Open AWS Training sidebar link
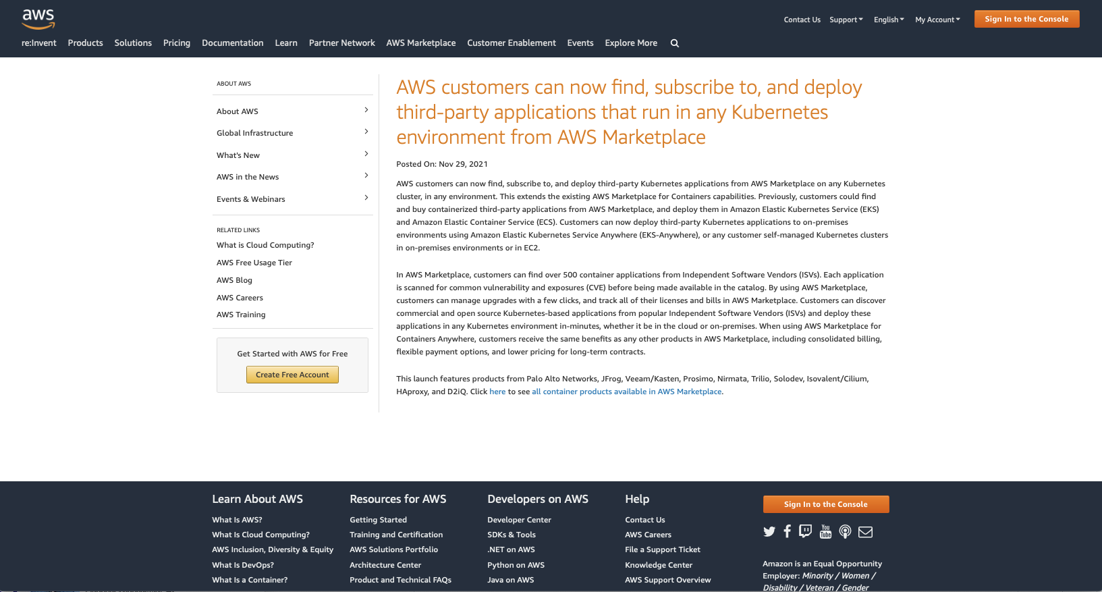This screenshot has width=1102, height=592. pos(241,315)
